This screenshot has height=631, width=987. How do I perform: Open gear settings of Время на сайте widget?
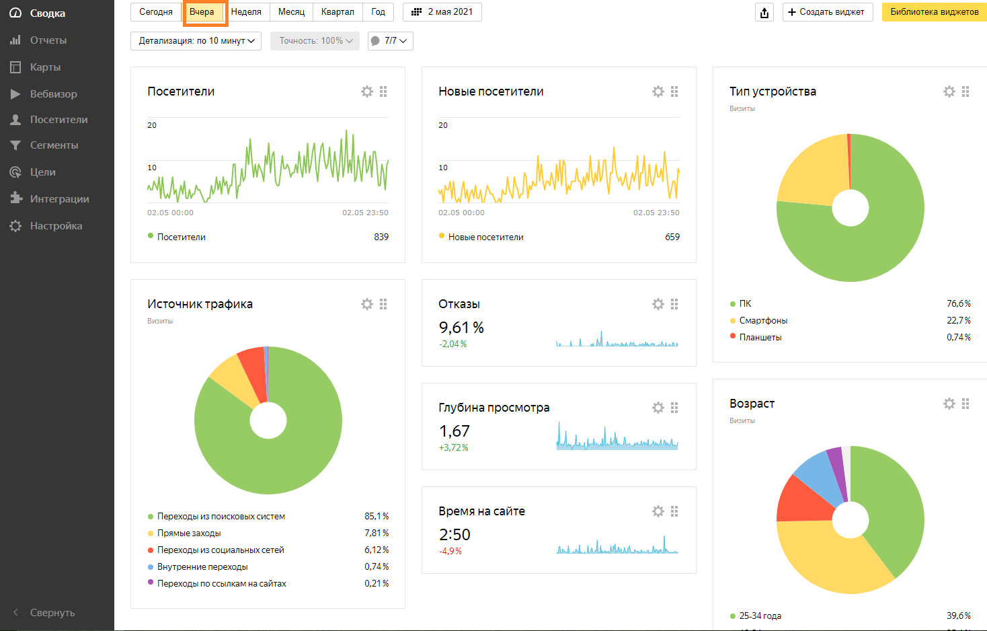tap(658, 511)
